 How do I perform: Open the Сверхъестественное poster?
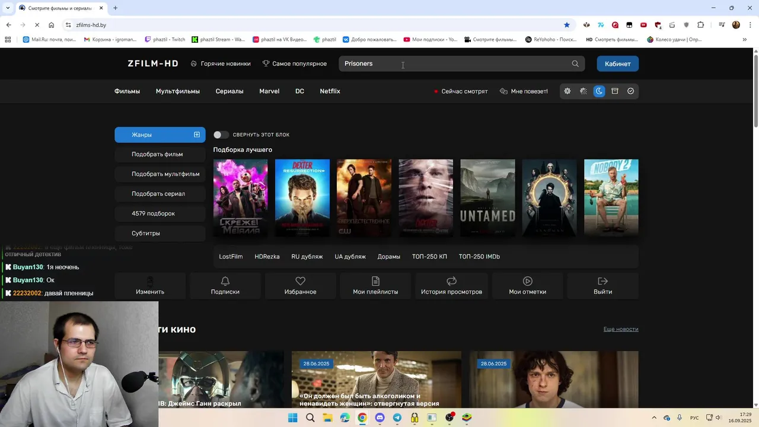click(x=364, y=198)
